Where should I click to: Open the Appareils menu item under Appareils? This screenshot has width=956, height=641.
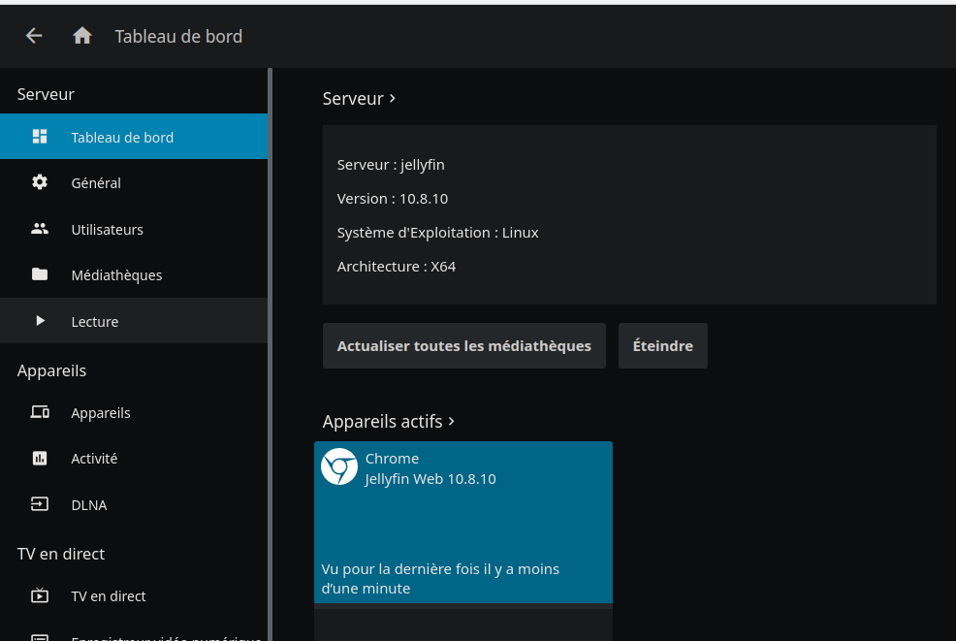tap(134, 412)
